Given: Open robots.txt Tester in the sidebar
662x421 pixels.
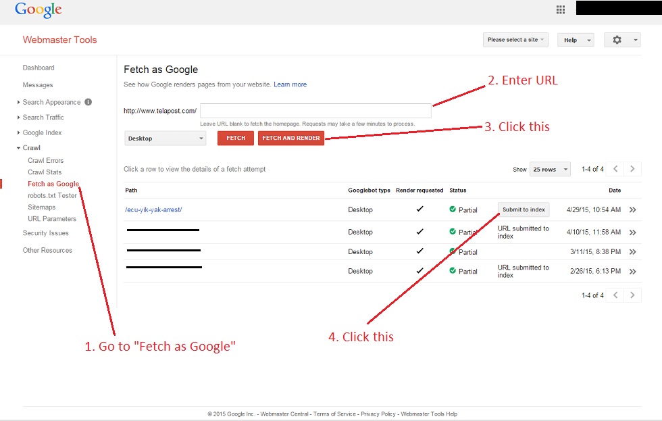Looking at the screenshot, I should point(53,195).
